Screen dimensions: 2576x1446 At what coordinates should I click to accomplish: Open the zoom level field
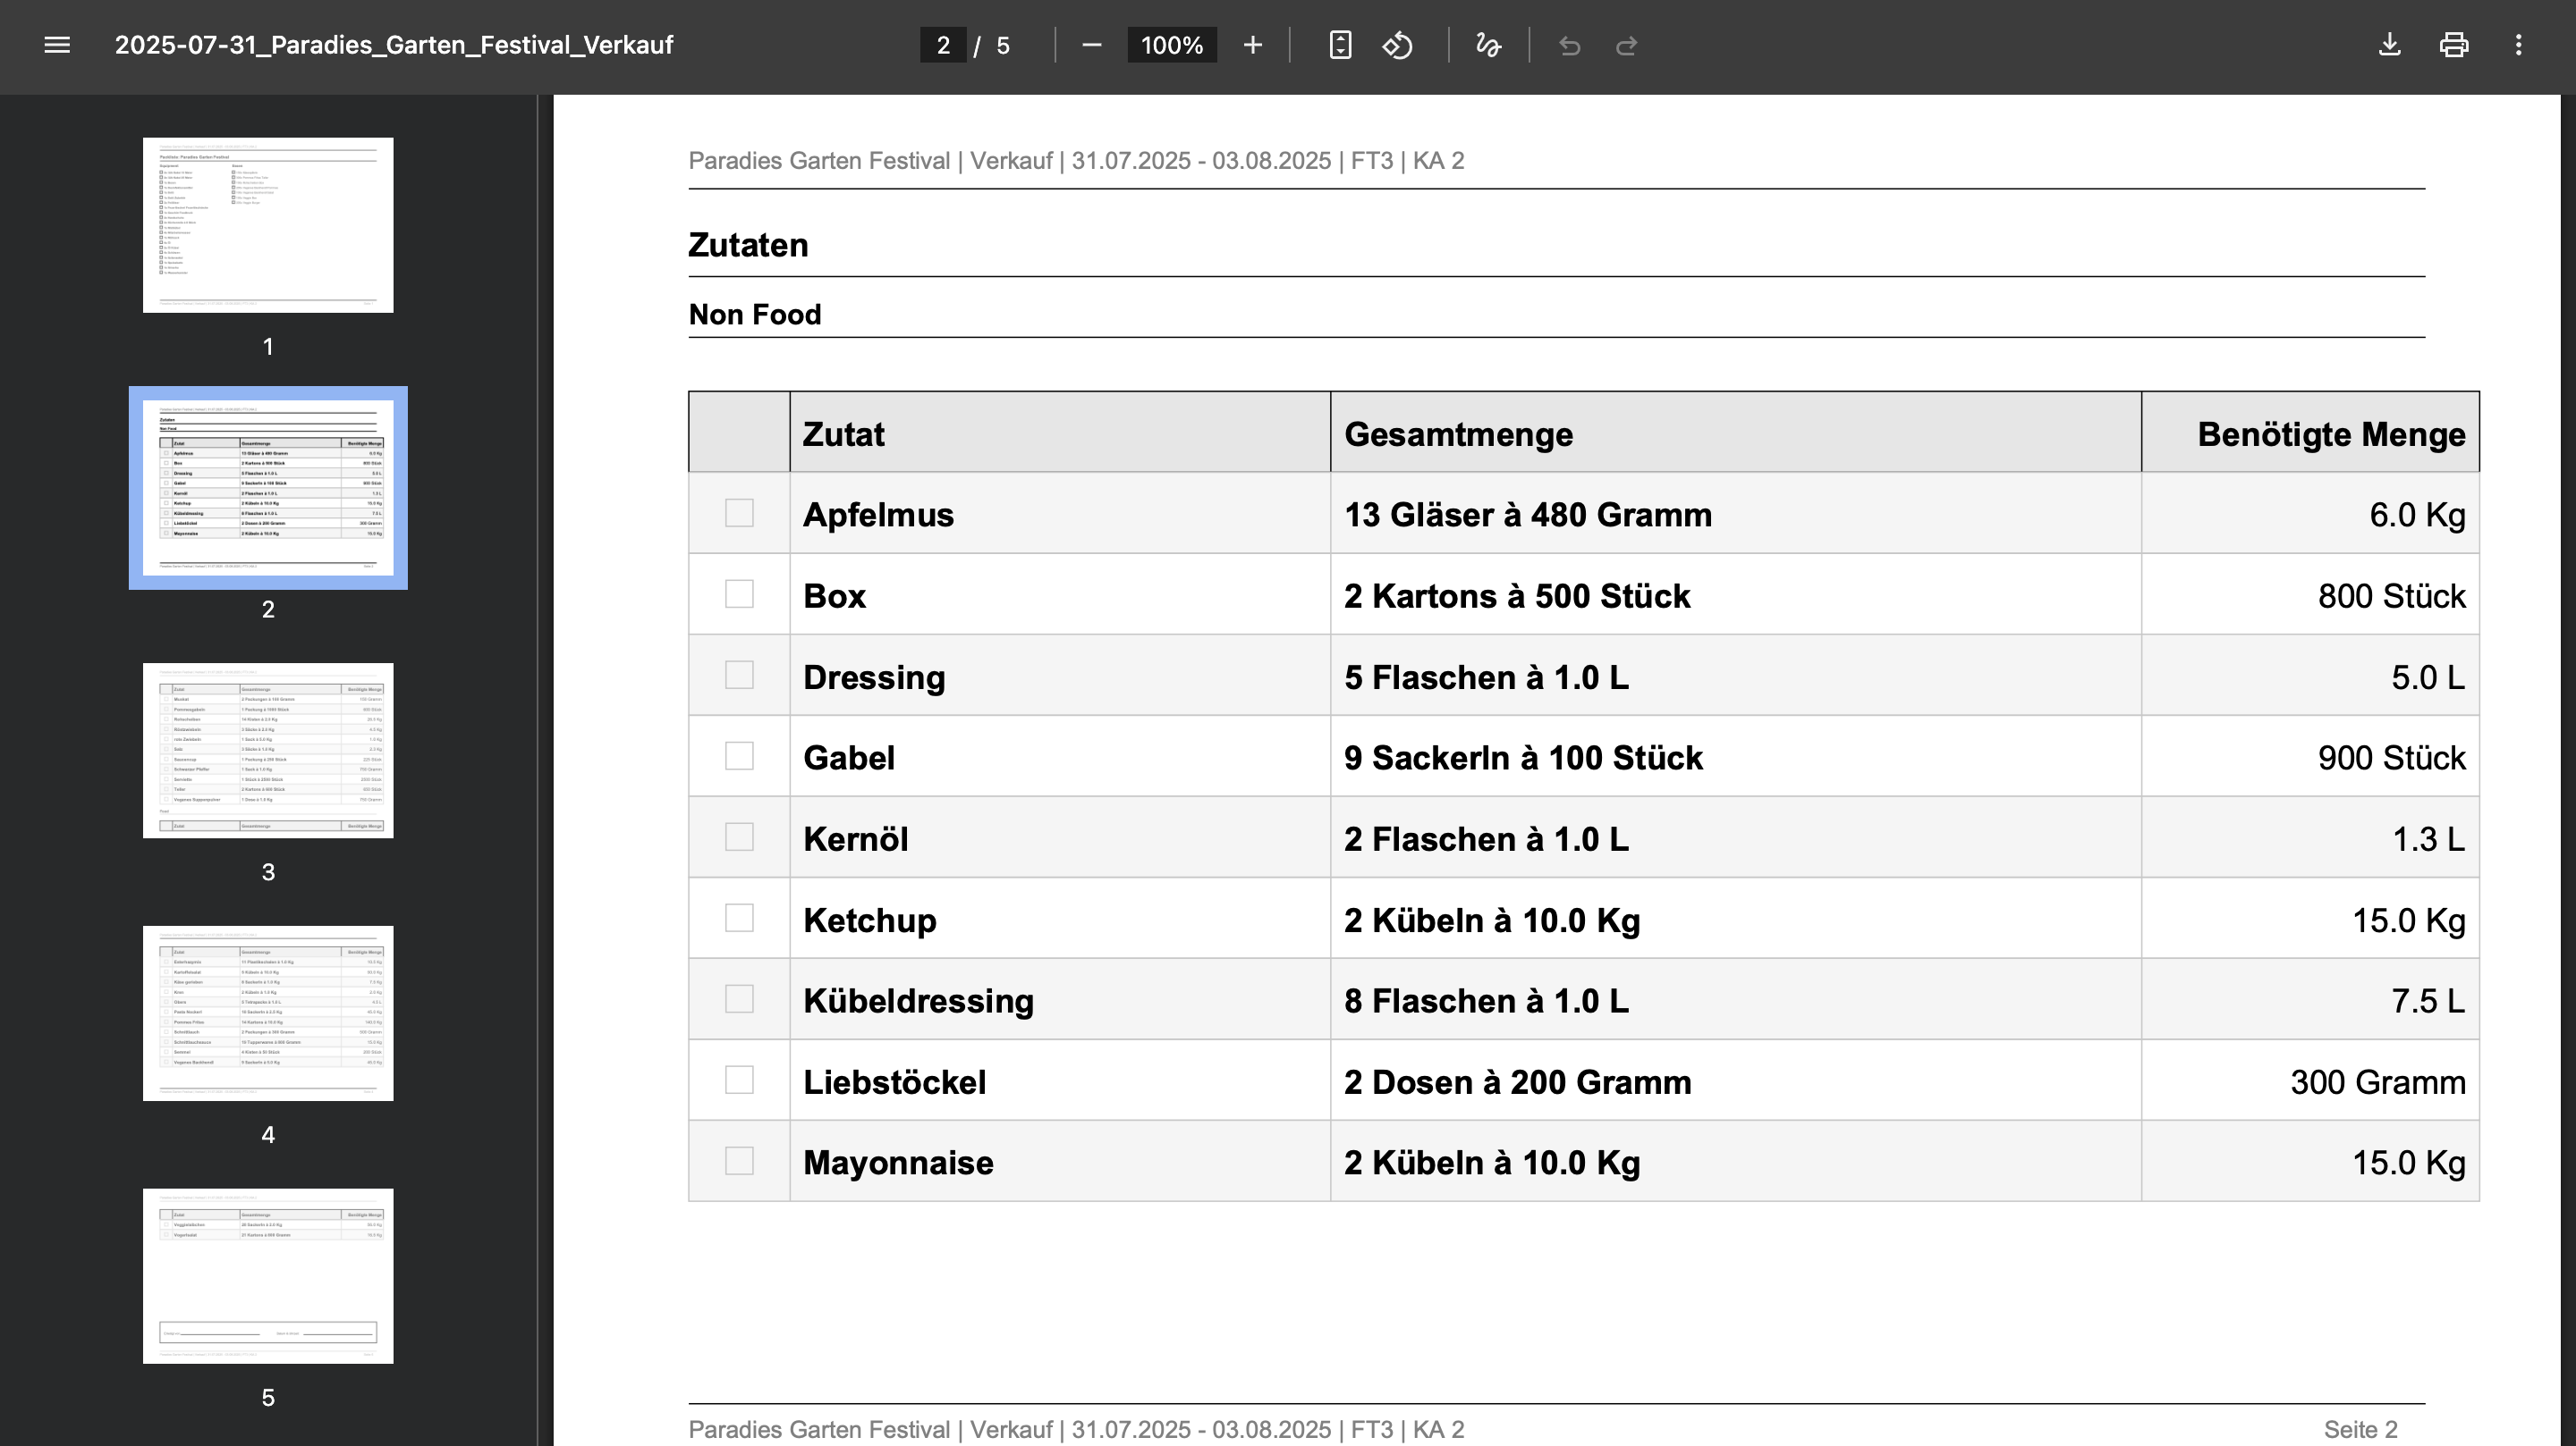pyautogui.click(x=1170, y=45)
